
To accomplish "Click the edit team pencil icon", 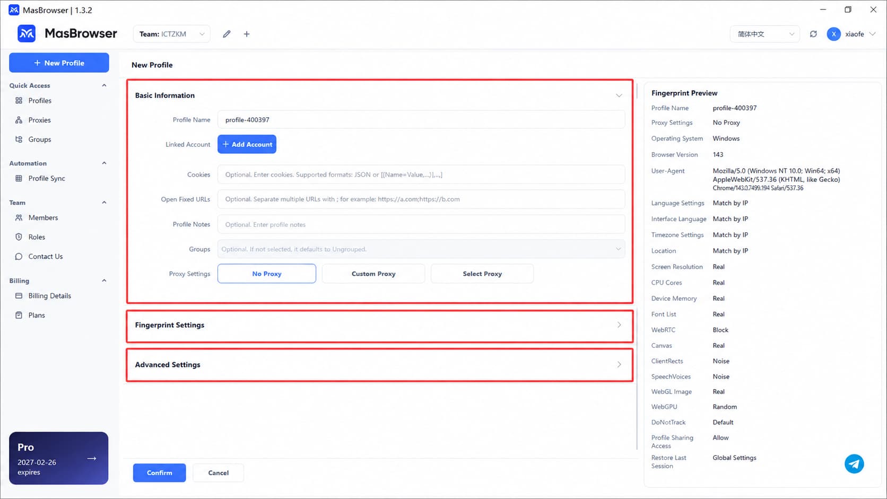I will [x=227, y=34].
